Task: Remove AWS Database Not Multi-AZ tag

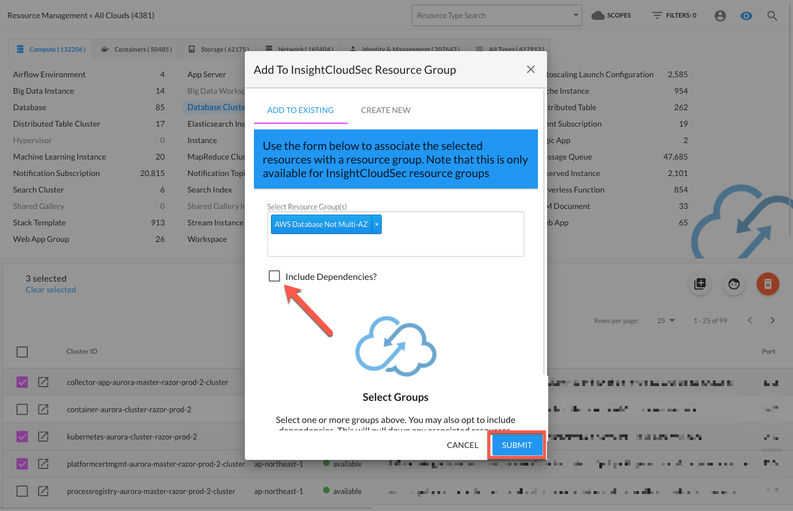Action: tap(377, 224)
